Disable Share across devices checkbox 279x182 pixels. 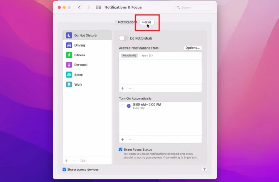pyautogui.click(x=65, y=170)
